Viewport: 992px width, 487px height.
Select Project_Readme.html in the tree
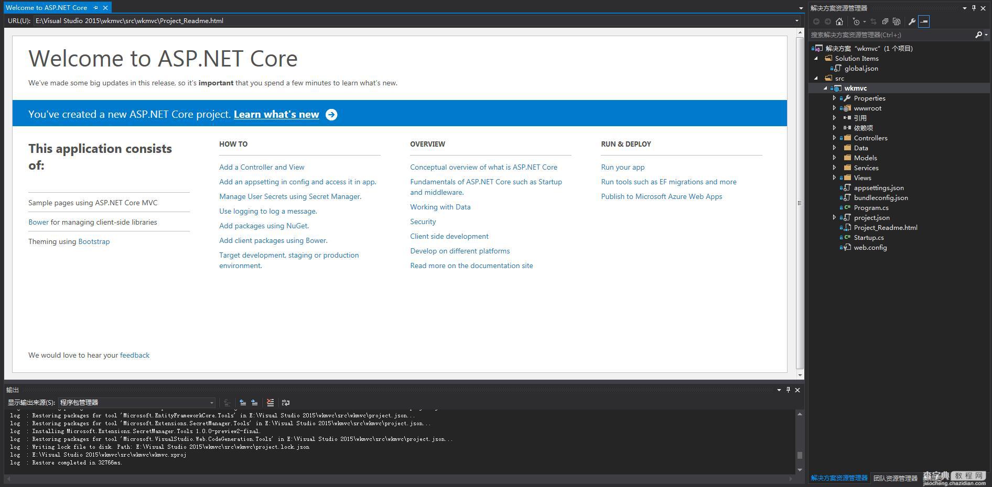(x=885, y=227)
